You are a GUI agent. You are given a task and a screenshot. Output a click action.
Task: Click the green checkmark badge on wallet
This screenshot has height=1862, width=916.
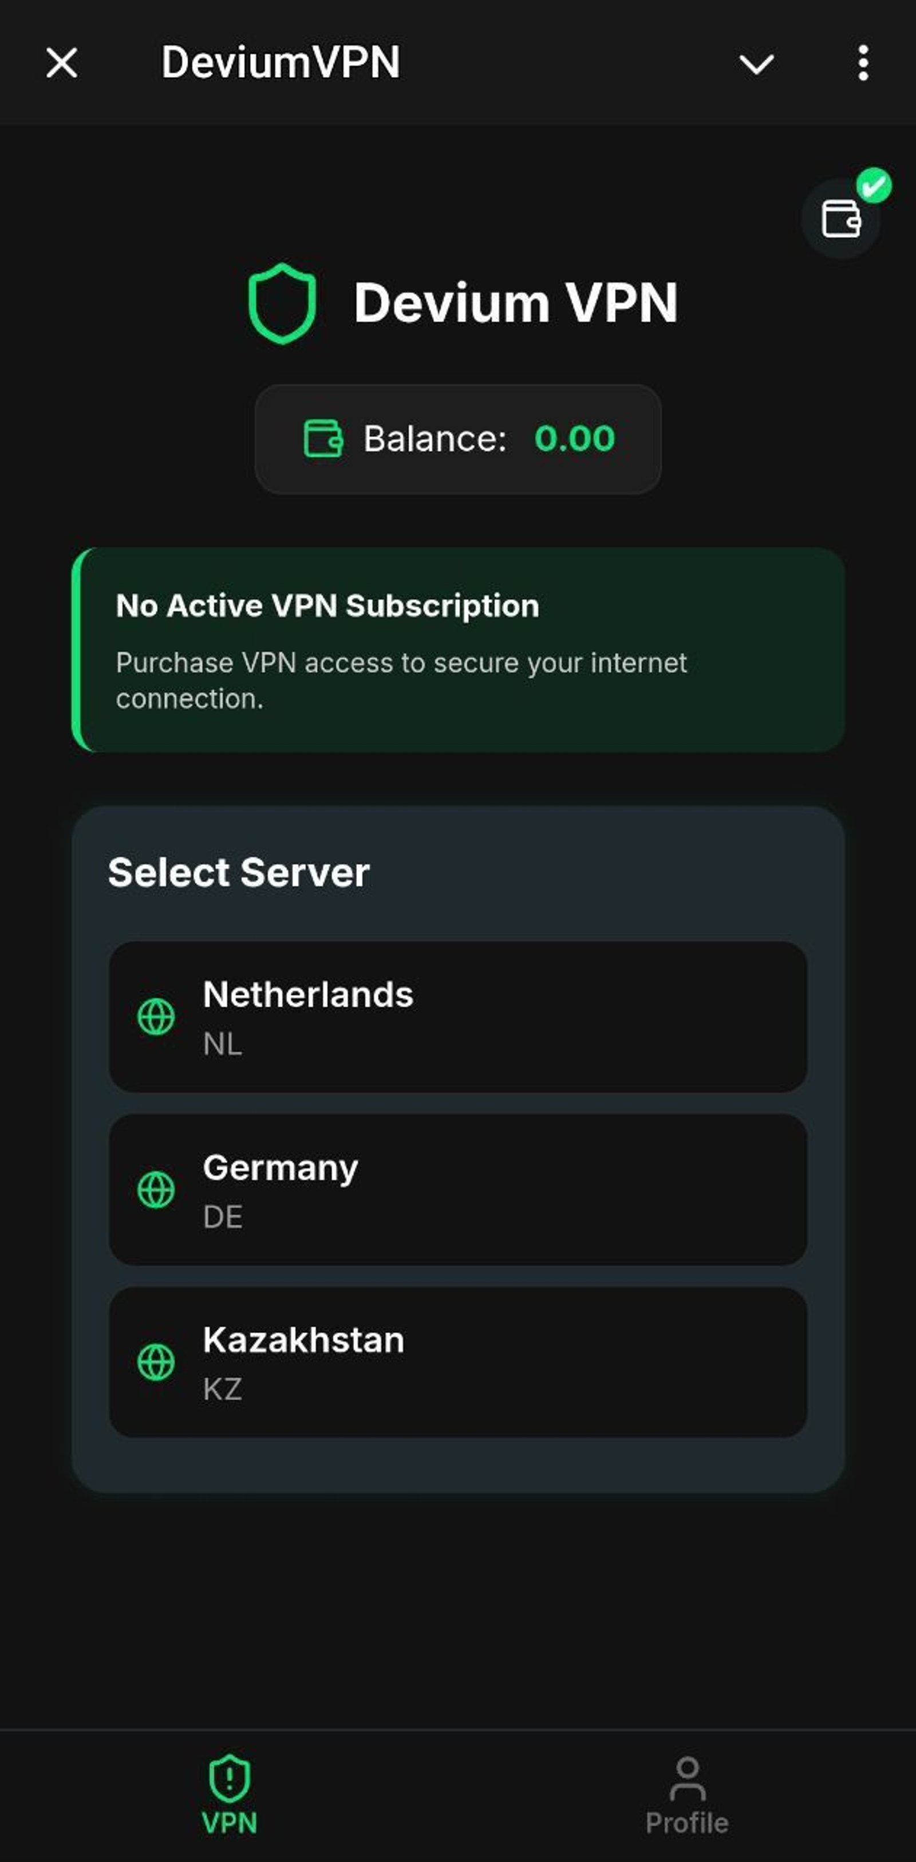[875, 186]
